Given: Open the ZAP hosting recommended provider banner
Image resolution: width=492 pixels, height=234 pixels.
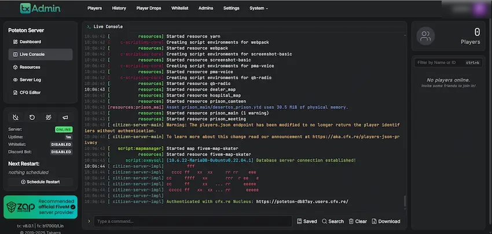Looking at the screenshot, I should click(40, 207).
